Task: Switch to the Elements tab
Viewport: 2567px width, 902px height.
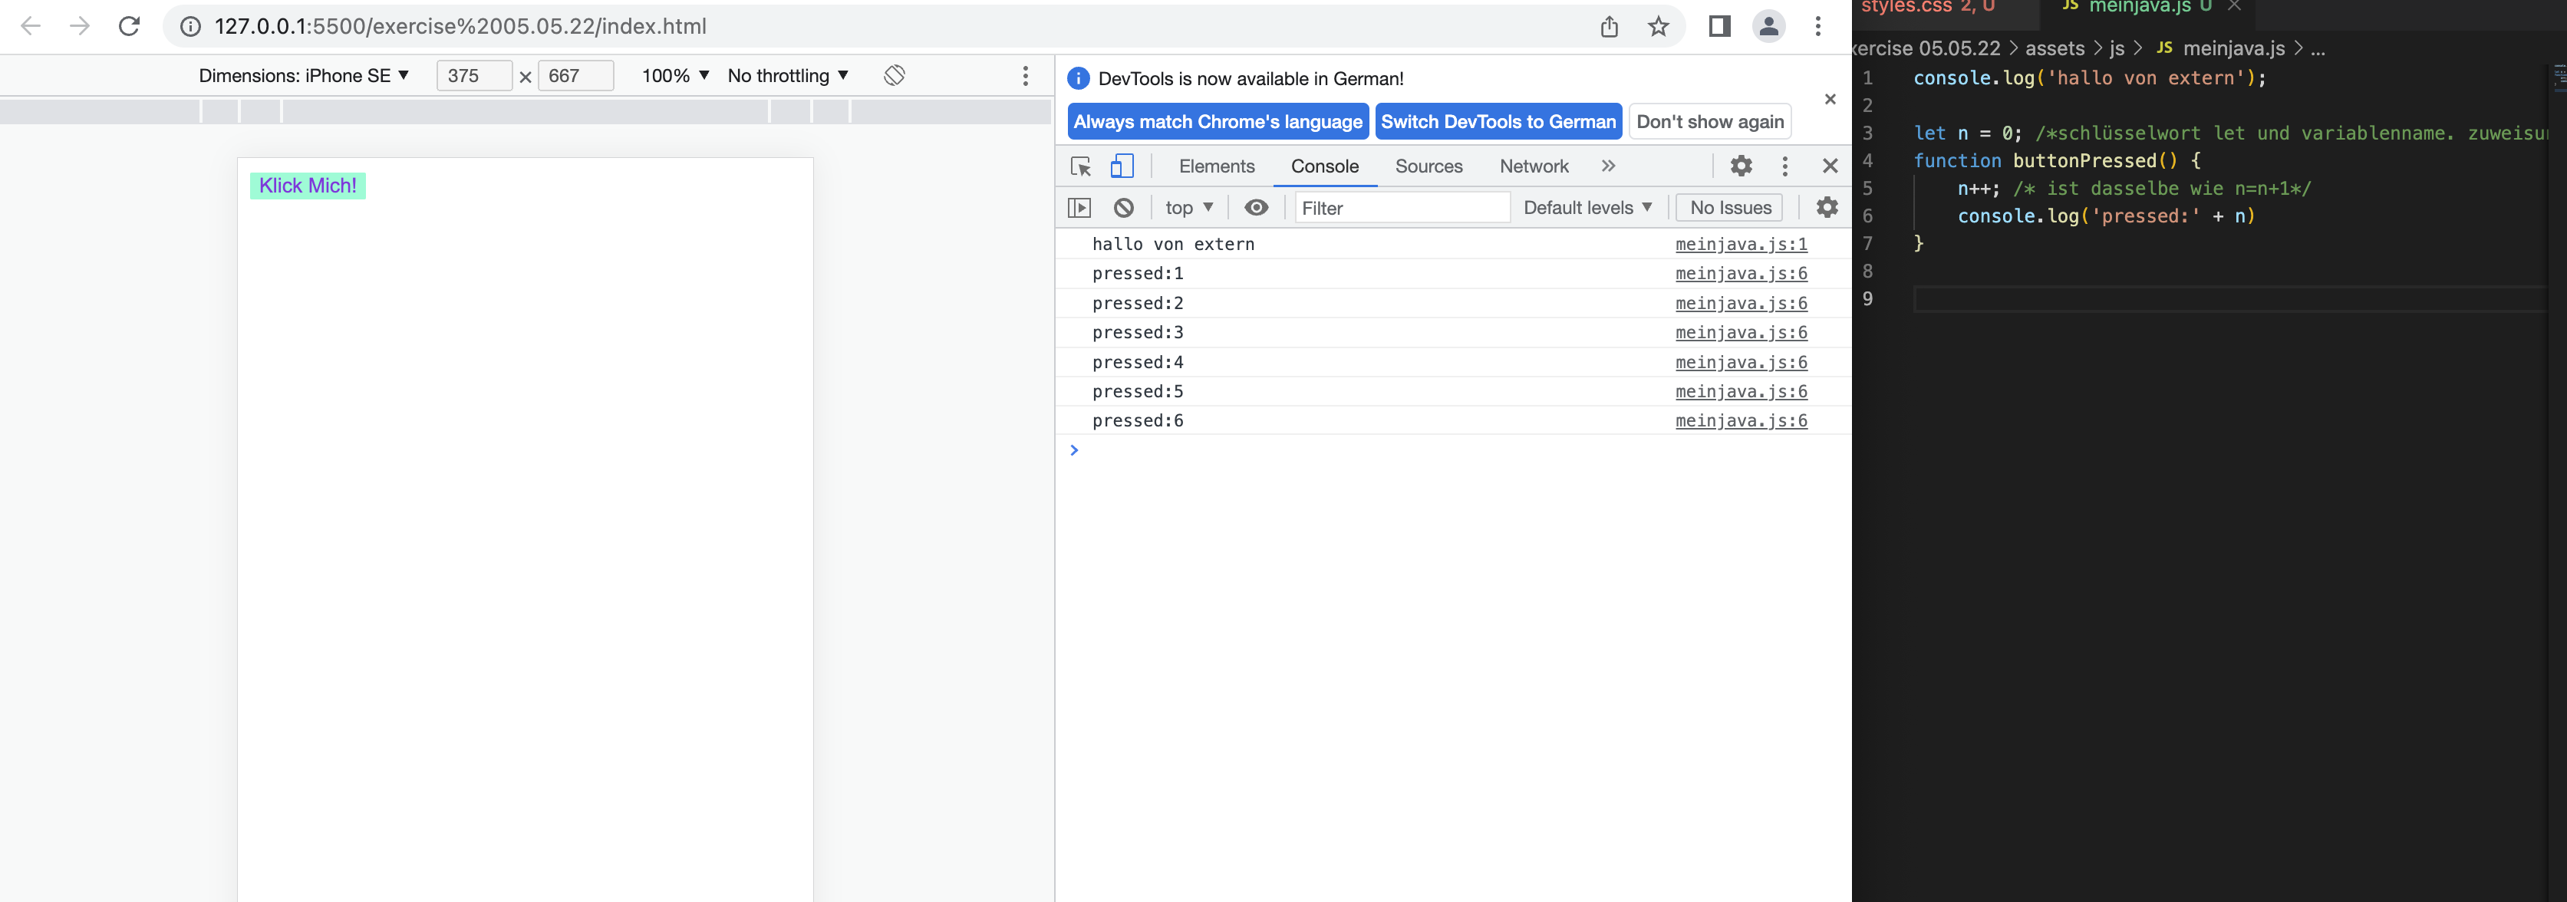Action: 1216,166
